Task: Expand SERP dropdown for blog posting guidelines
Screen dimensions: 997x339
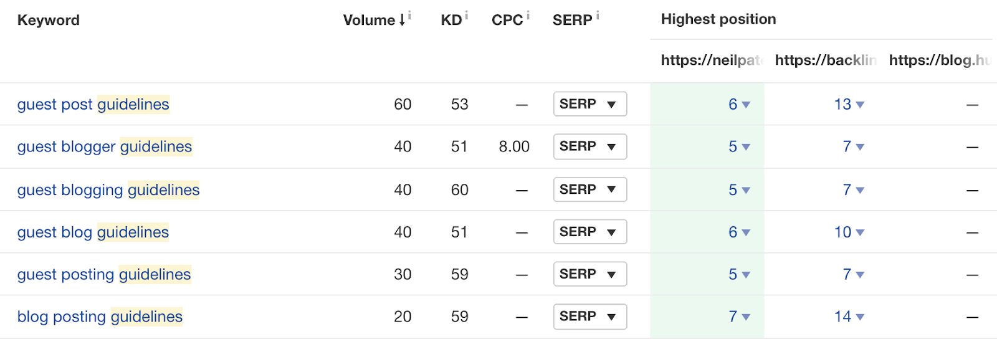Action: [x=589, y=317]
